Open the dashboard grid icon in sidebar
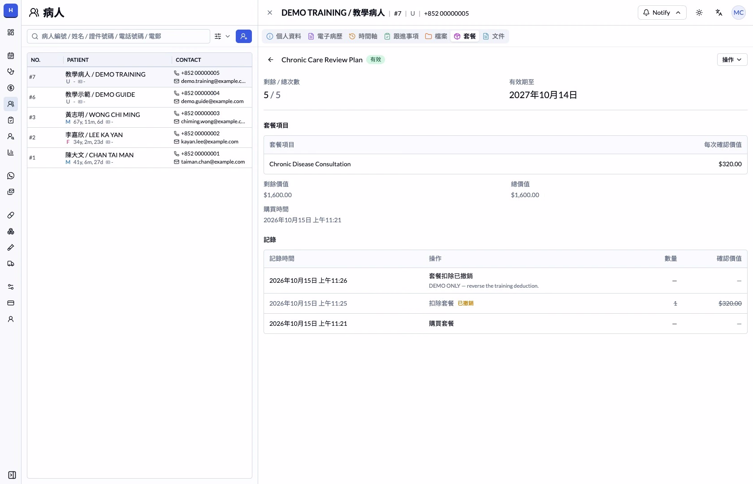The image size is (753, 484). [11, 32]
